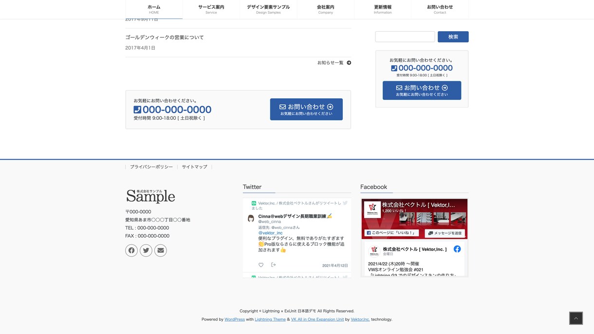
Task: Click the Vektor avatar on the Facebook post
Action: [374, 251]
